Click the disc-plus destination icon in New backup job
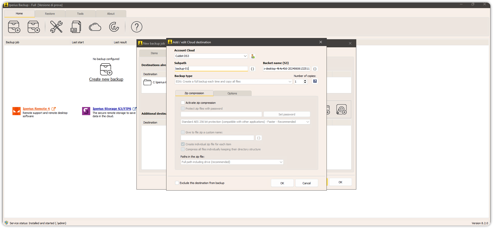Image resolution: width=493 pixels, height=228 pixels. [342, 109]
